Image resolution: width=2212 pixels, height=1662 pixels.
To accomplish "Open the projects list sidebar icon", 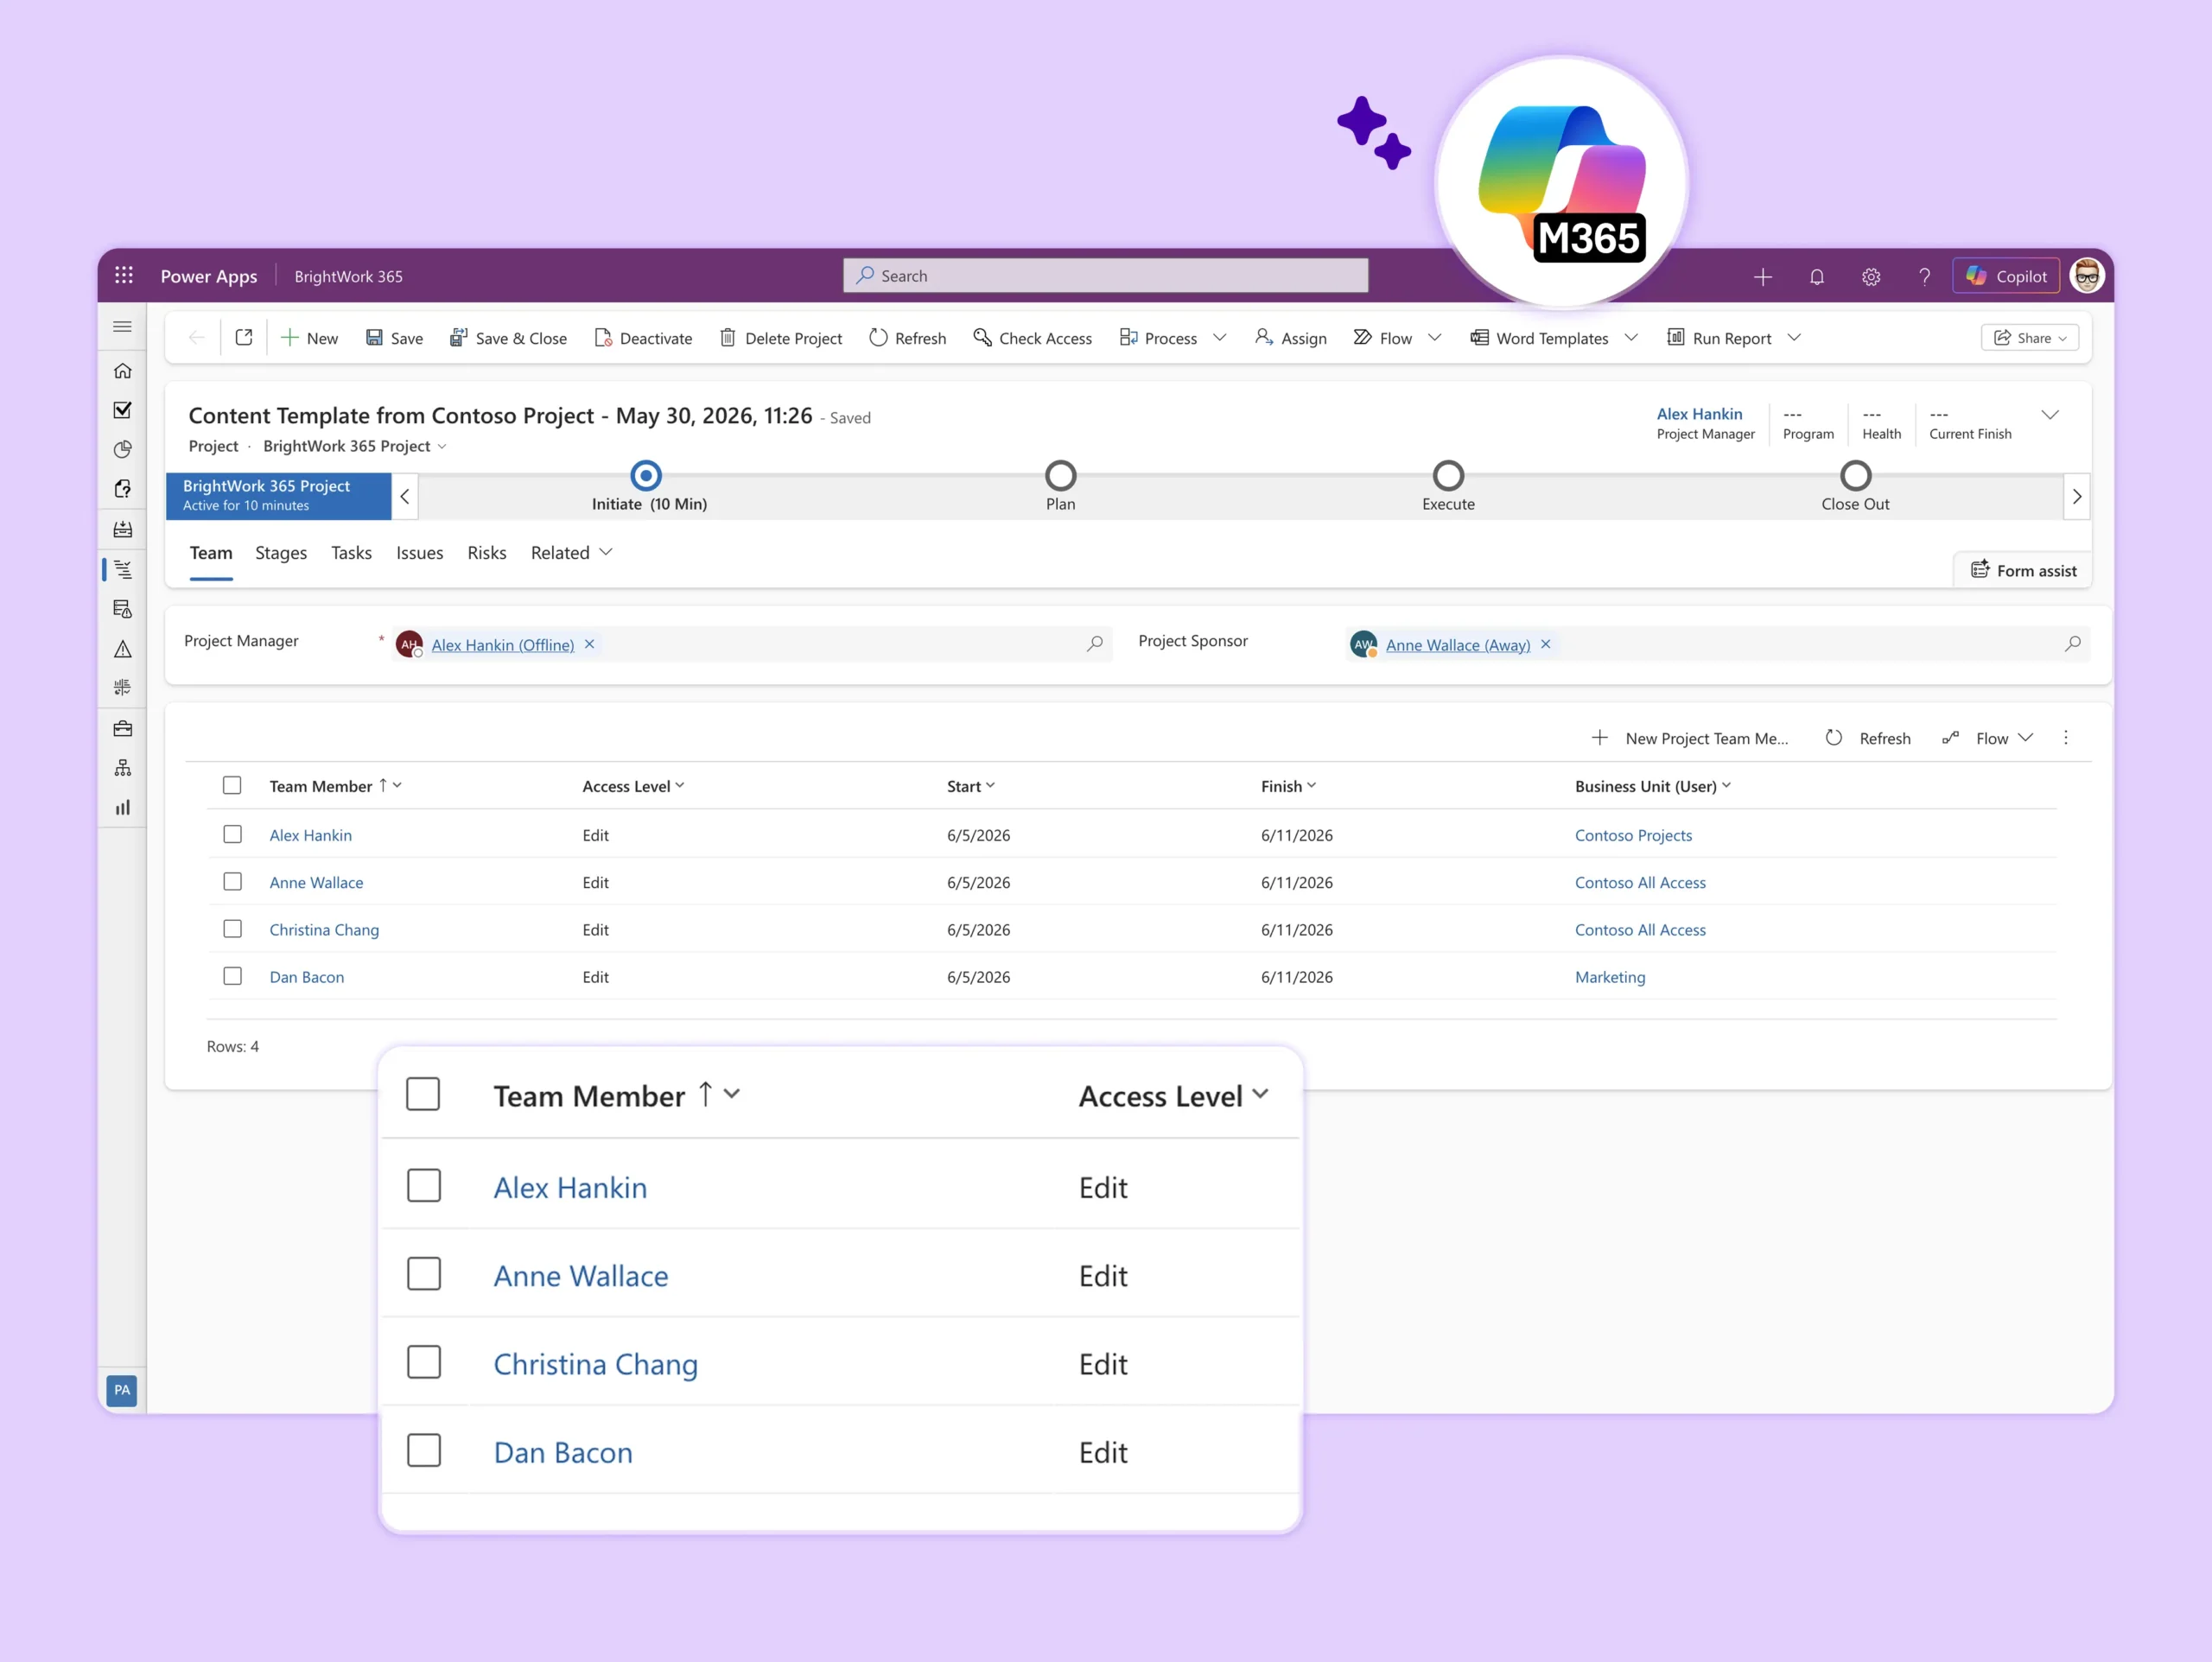I will click(x=123, y=569).
